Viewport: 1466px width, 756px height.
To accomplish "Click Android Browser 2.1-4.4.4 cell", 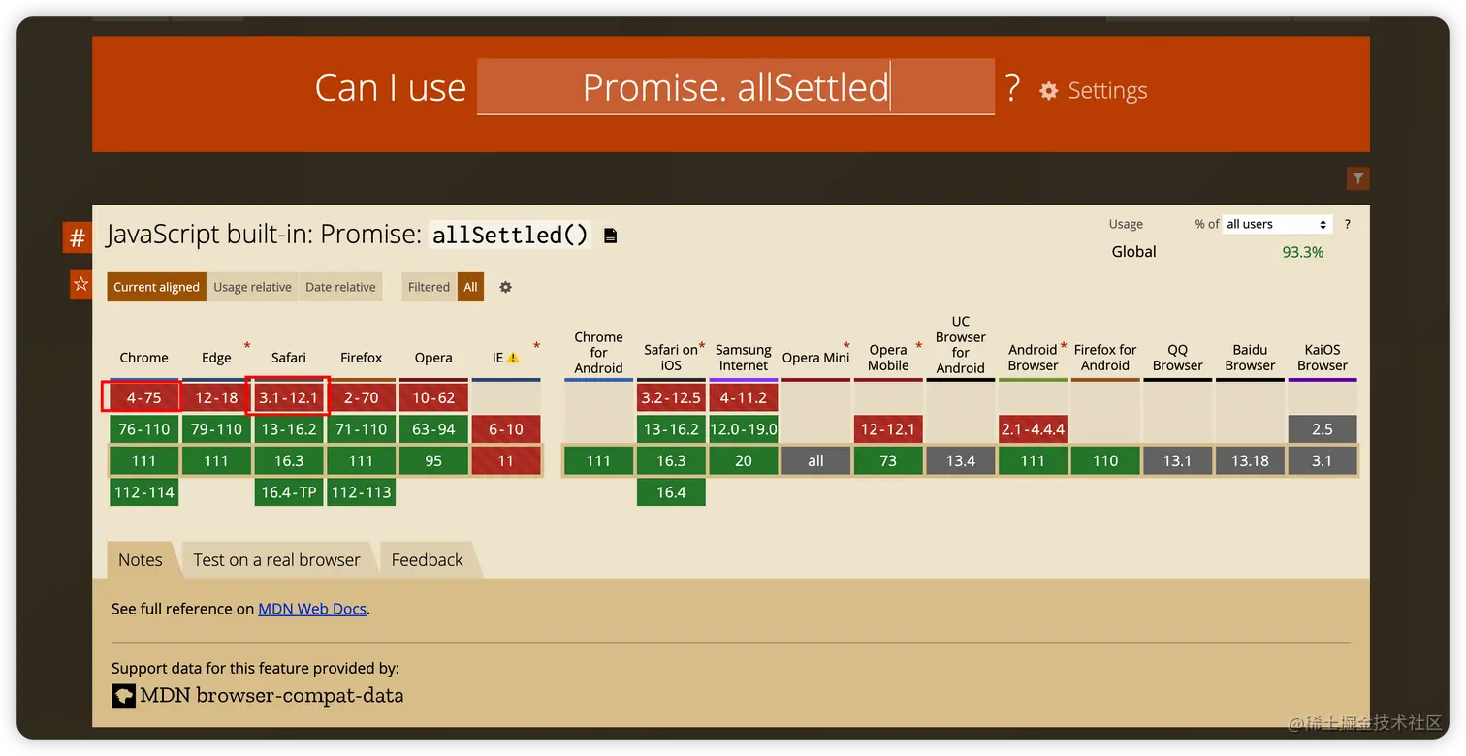I will pyautogui.click(x=1033, y=429).
